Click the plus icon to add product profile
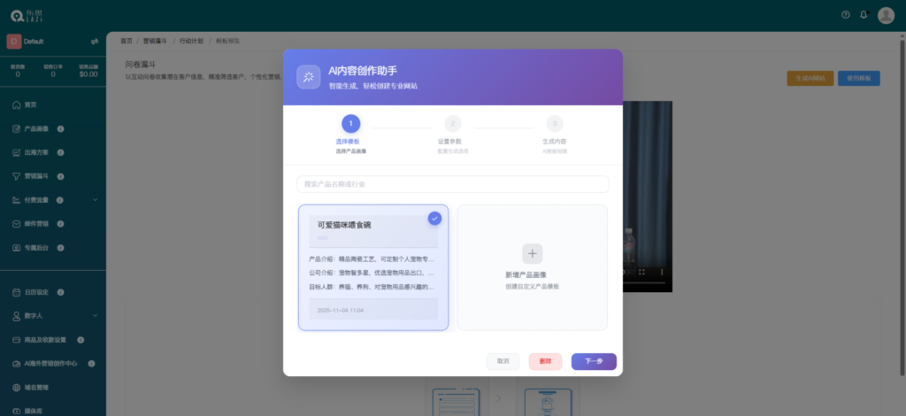Viewport: 906px width, 416px height. coord(532,254)
